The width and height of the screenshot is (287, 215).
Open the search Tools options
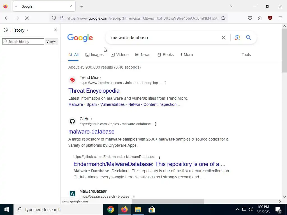pos(246,55)
